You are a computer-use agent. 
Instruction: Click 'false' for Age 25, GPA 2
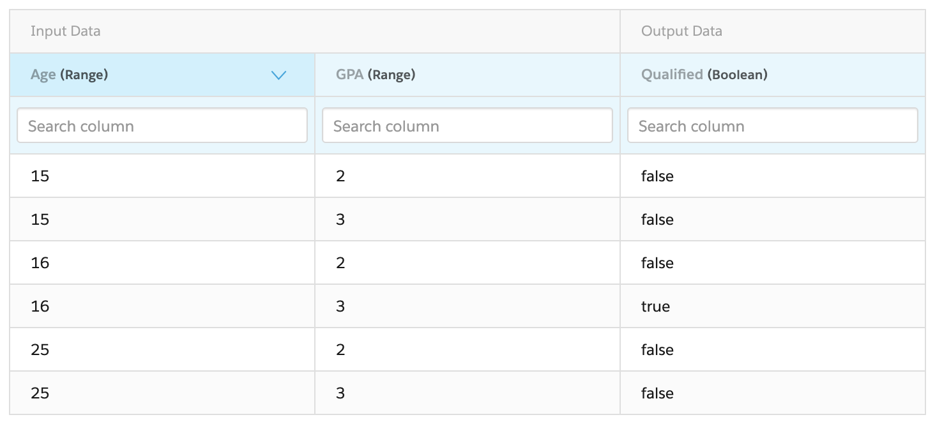[657, 349]
